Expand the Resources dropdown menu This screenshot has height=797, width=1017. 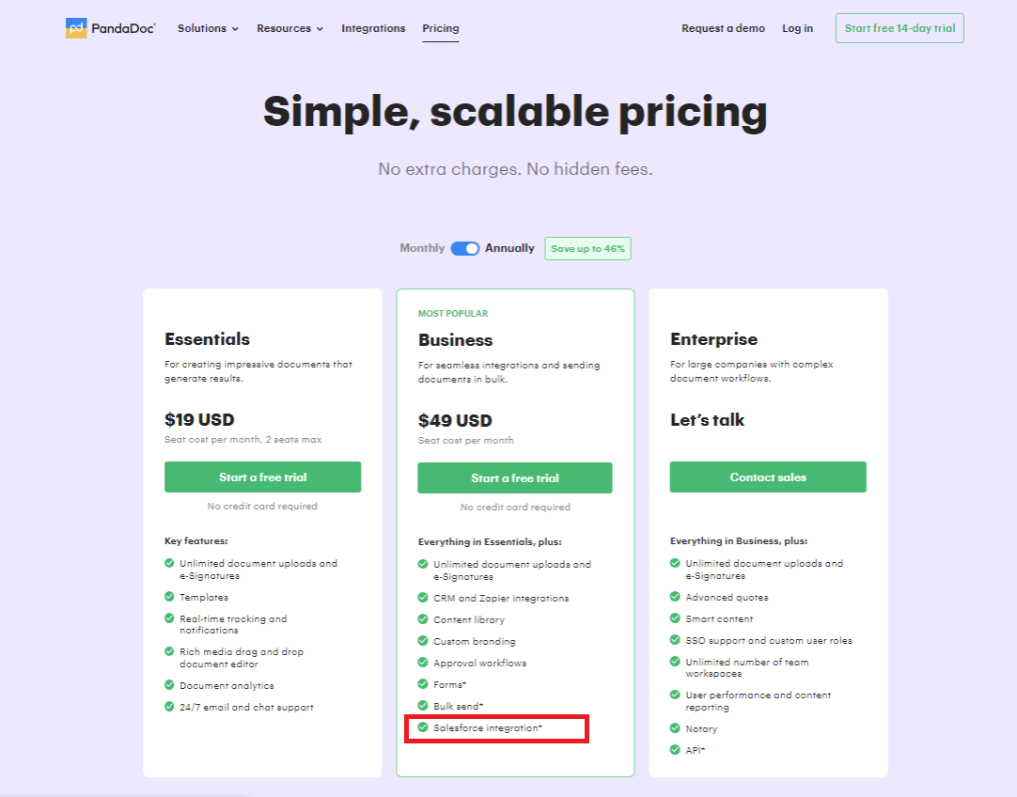[289, 28]
